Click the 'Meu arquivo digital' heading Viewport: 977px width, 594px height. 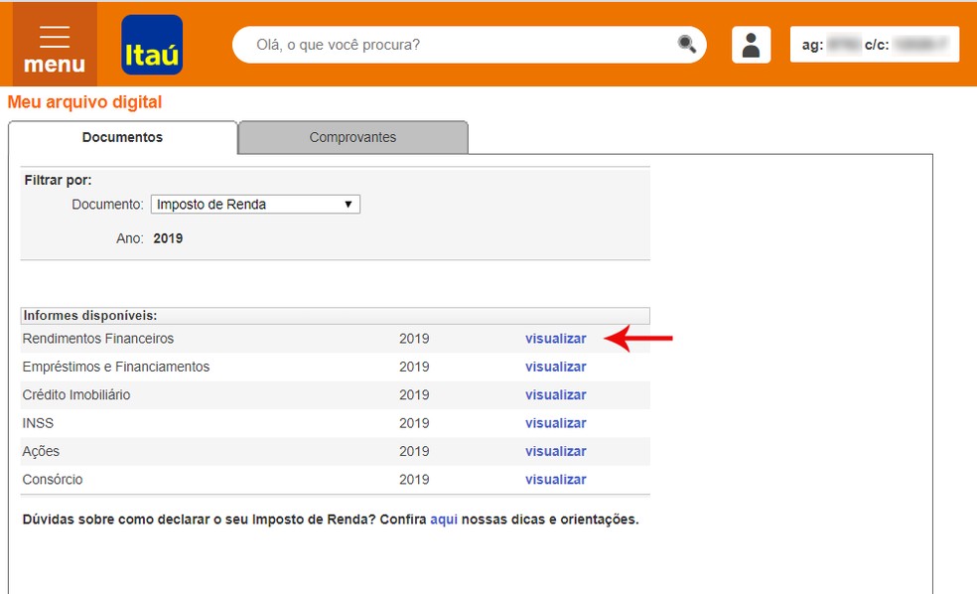84,102
